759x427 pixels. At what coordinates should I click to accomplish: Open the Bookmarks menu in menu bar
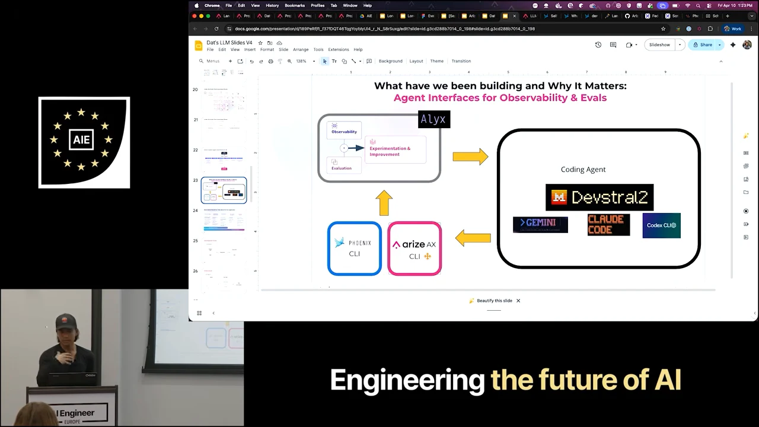pyautogui.click(x=295, y=5)
